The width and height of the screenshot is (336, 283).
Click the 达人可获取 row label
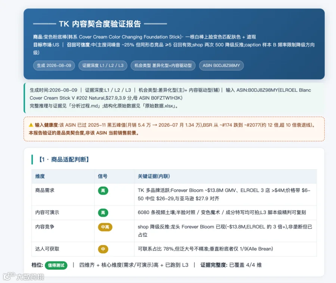tap(47, 249)
